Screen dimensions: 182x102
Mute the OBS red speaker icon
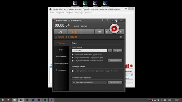(x=131, y=66)
